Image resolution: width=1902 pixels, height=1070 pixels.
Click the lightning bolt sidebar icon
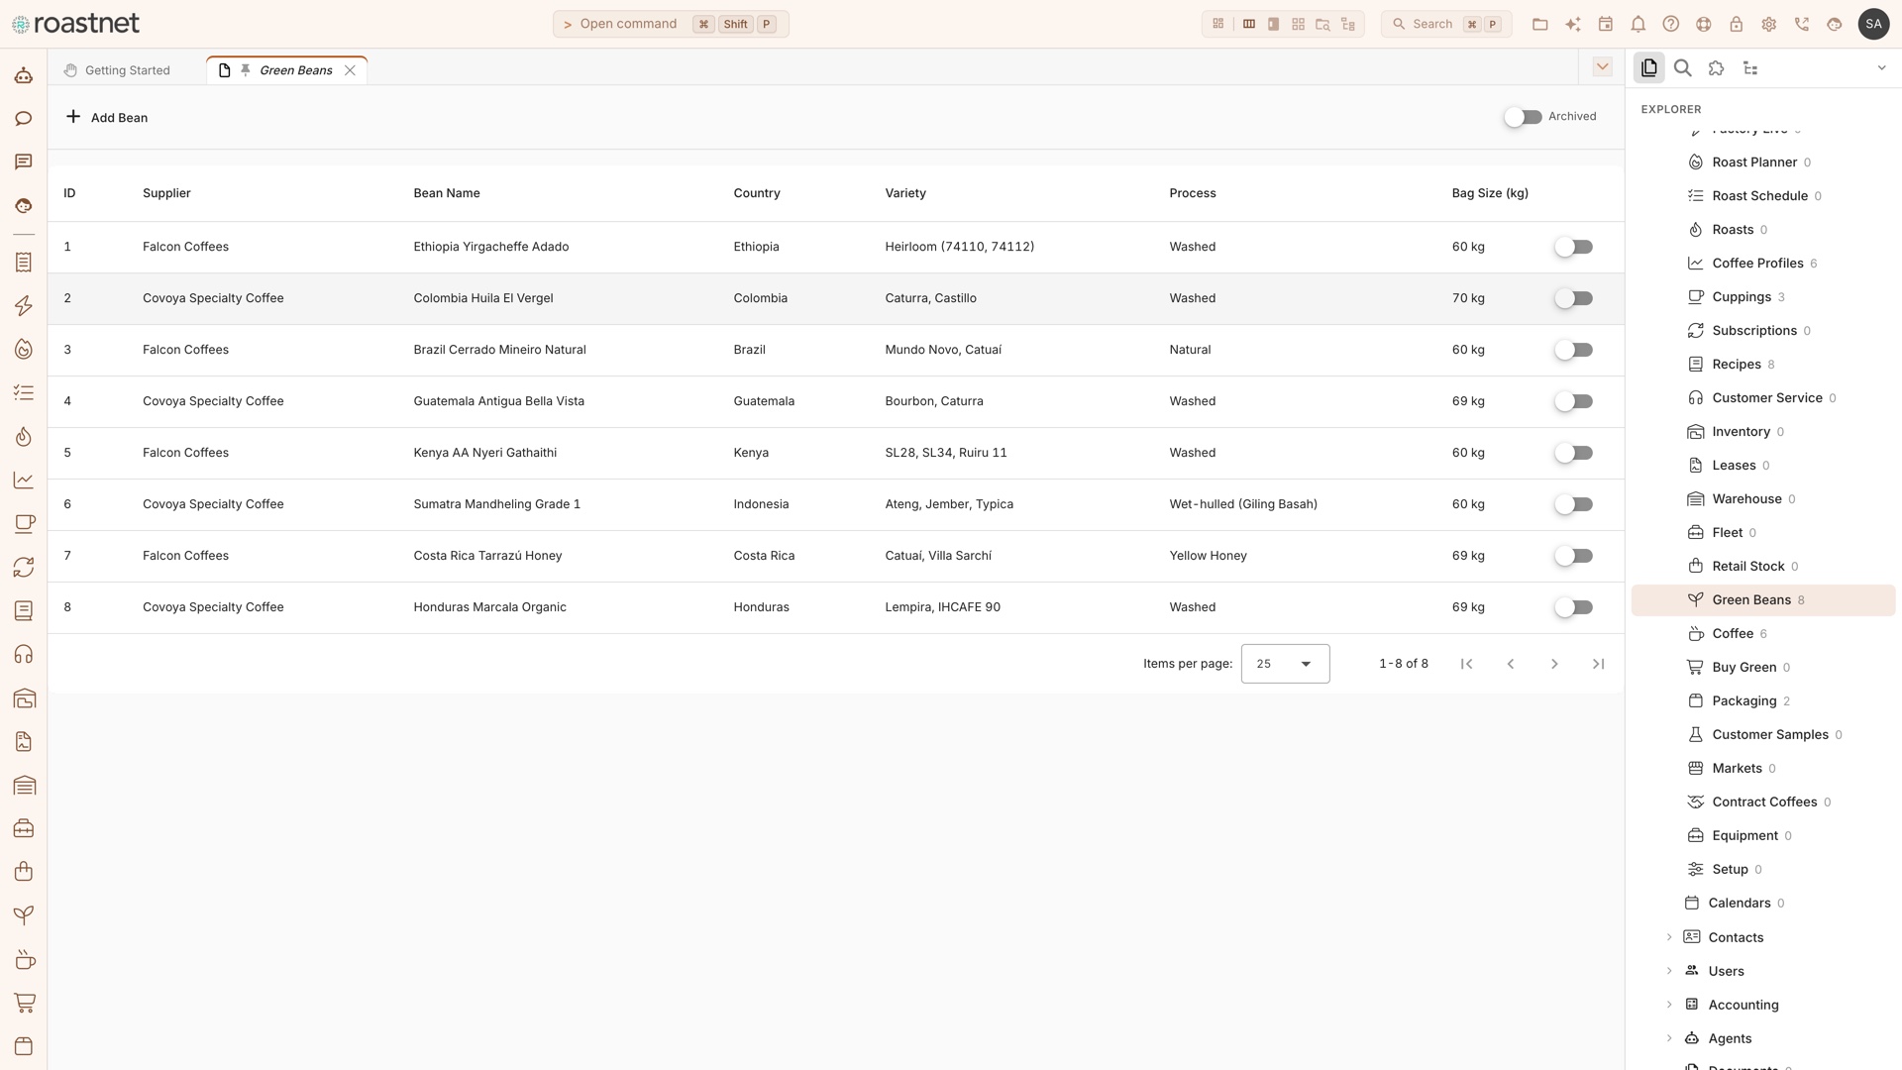(x=24, y=305)
